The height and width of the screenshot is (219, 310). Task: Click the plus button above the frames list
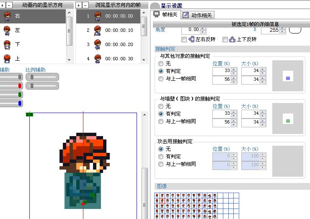tap(78, 5)
